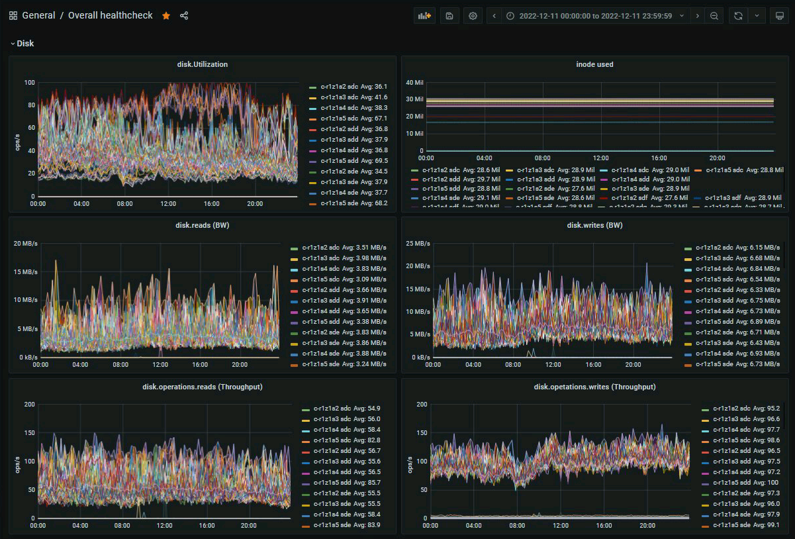This screenshot has width=795, height=539.
Task: Open the dashboard search grid icon
Action: [13, 16]
